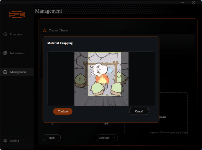
Task: Click the Current Theme triangle icon
Action: tap(45, 30)
